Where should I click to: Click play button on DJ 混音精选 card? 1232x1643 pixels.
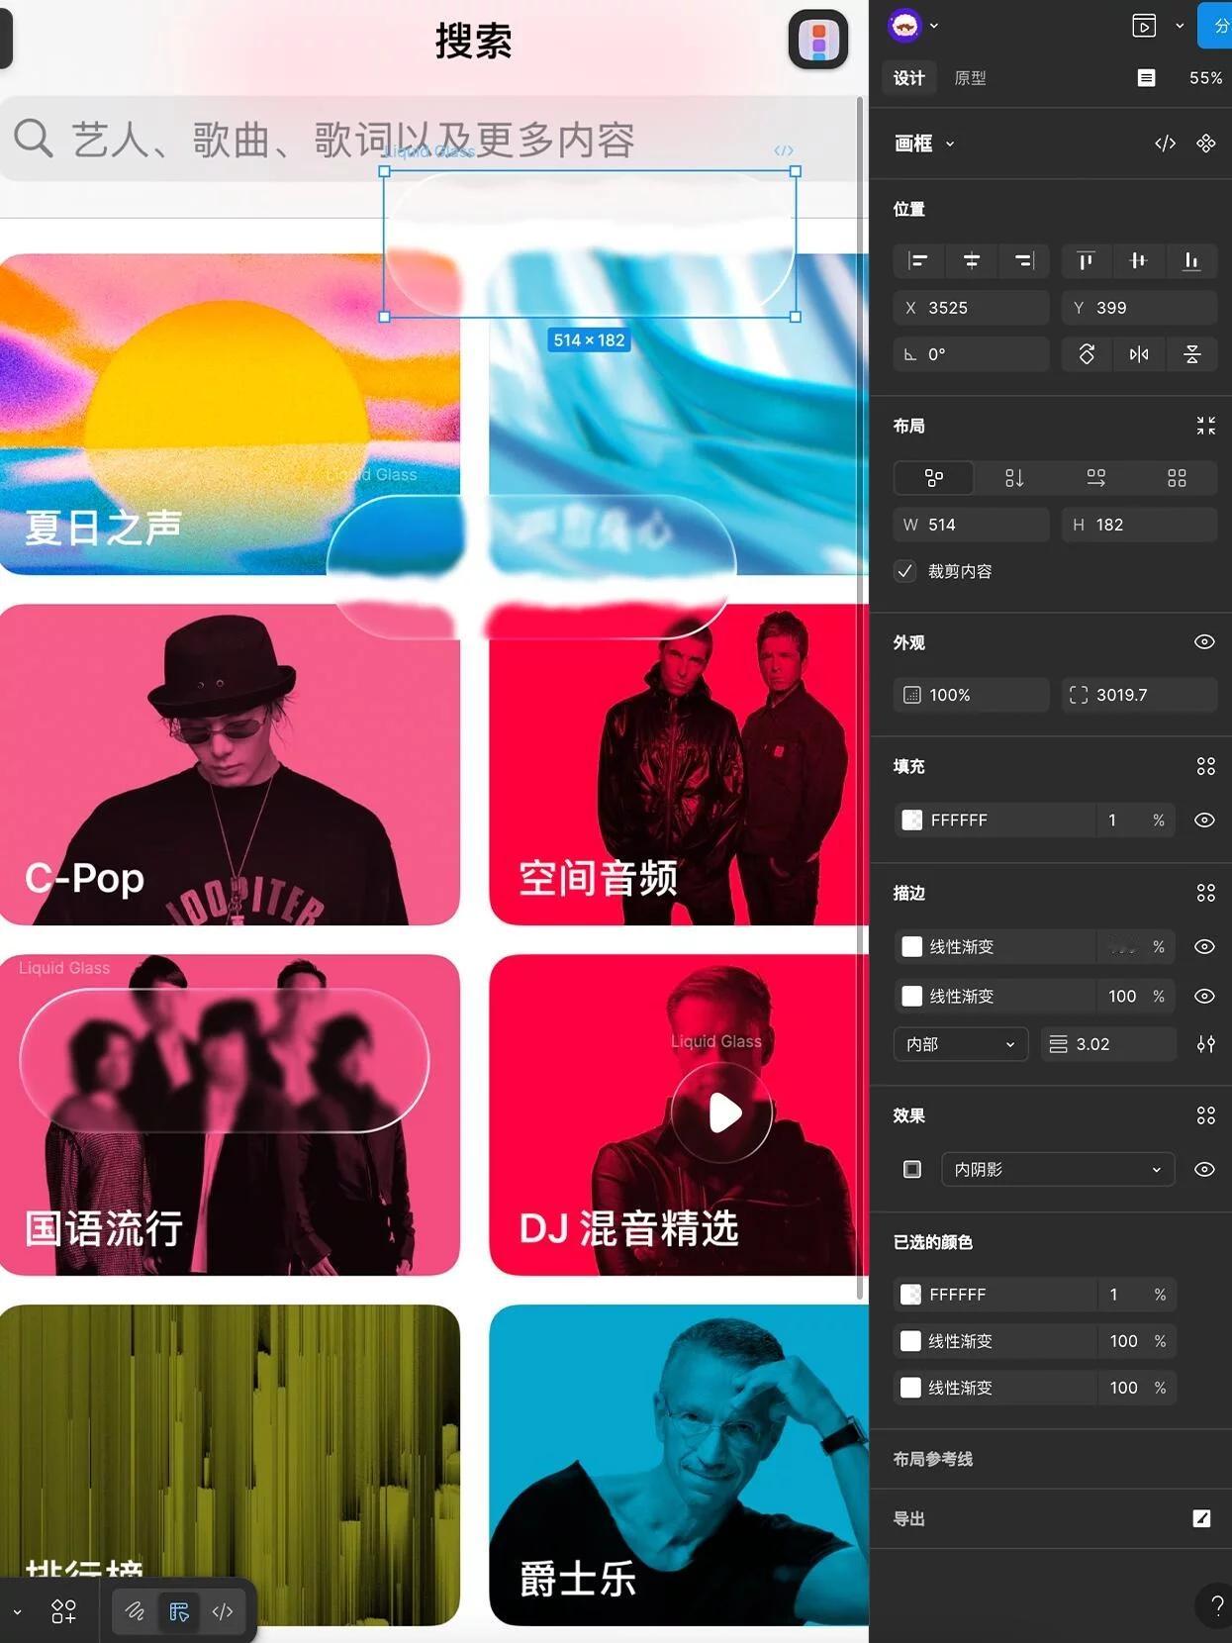tap(722, 1112)
